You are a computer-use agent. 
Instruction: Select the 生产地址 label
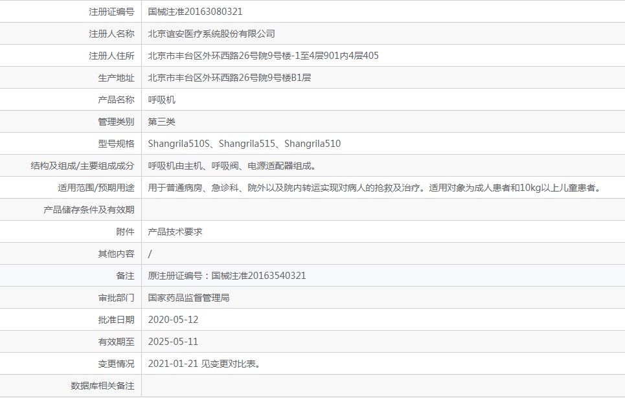point(116,78)
